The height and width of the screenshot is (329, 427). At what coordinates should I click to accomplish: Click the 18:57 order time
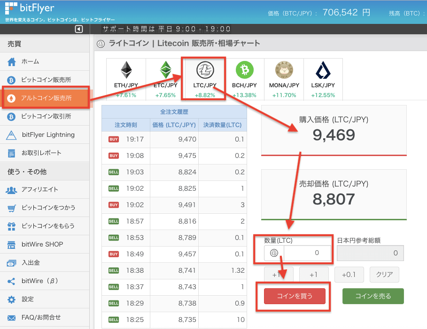(x=135, y=221)
